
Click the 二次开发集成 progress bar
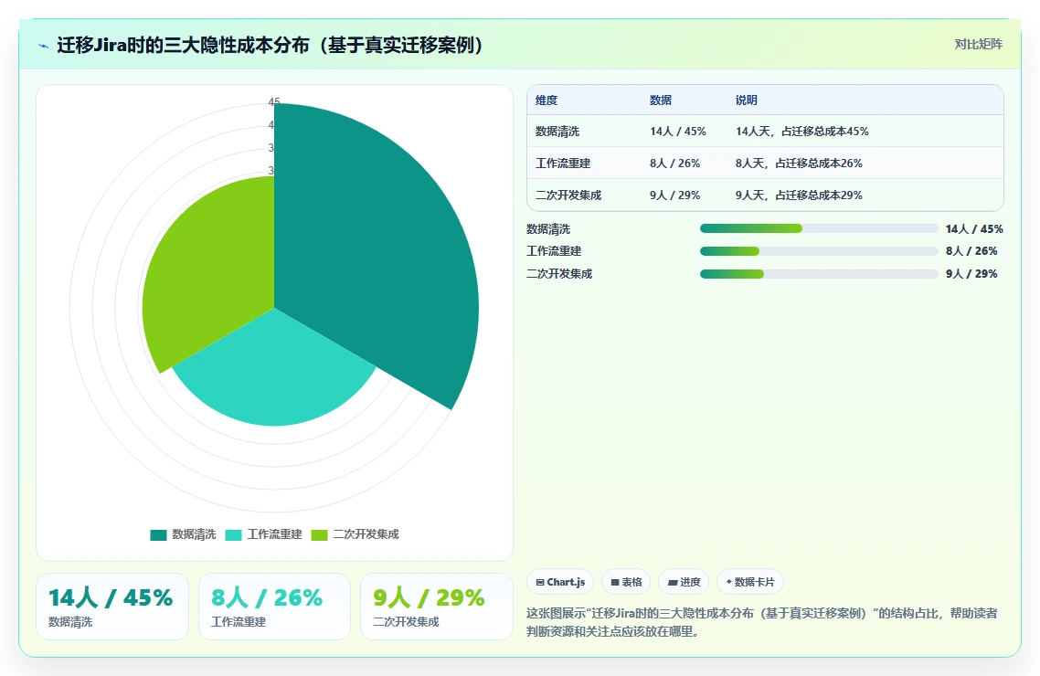tap(819, 274)
